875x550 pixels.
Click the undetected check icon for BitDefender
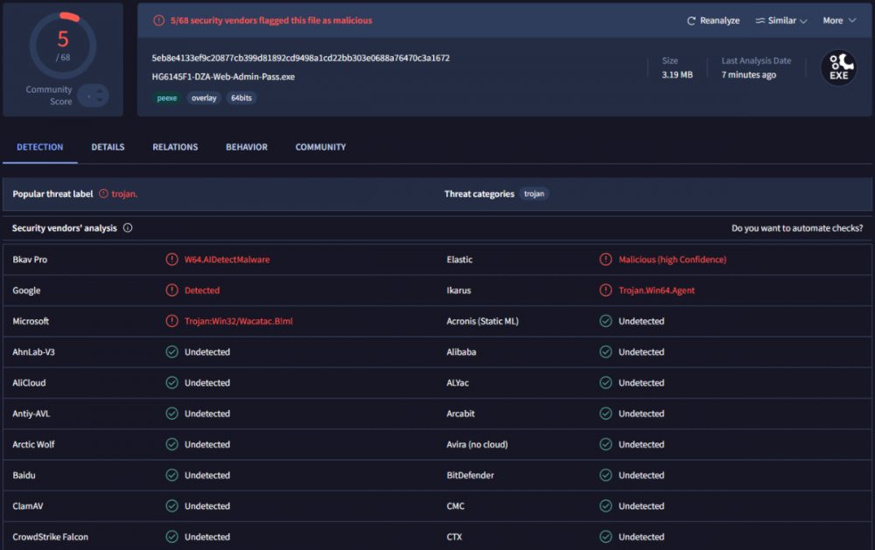coord(605,476)
